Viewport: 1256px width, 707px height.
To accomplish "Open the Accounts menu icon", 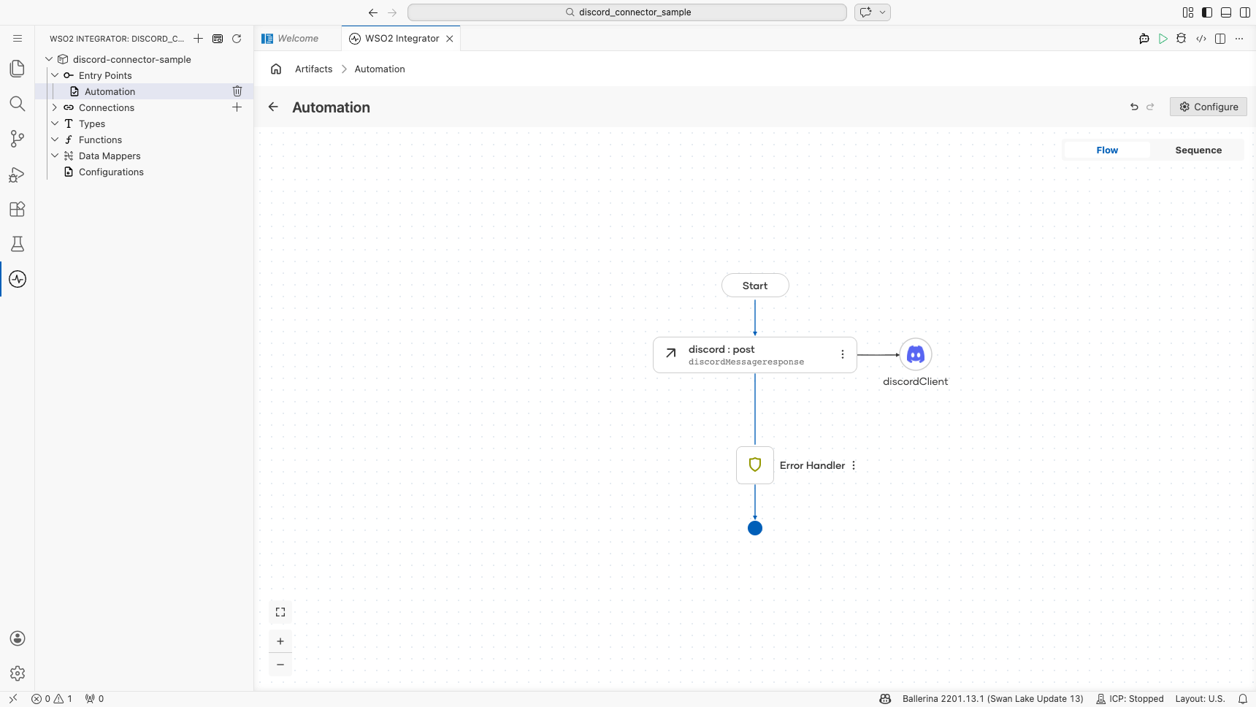I will [18, 638].
